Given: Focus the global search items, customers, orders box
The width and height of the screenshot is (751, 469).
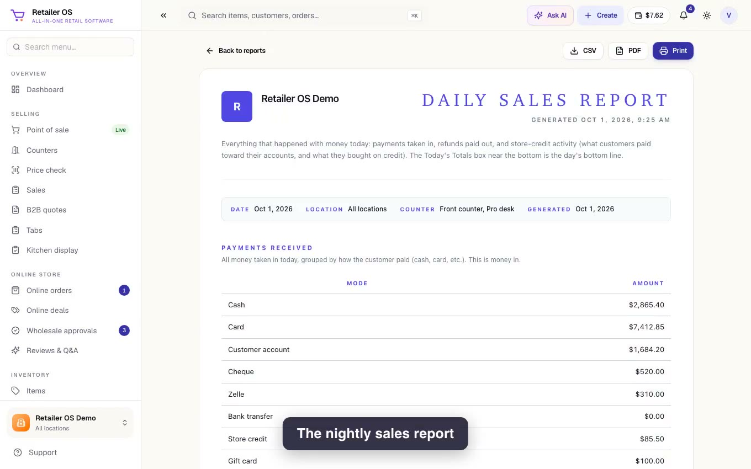Looking at the screenshot, I should pyautogui.click(x=304, y=15).
